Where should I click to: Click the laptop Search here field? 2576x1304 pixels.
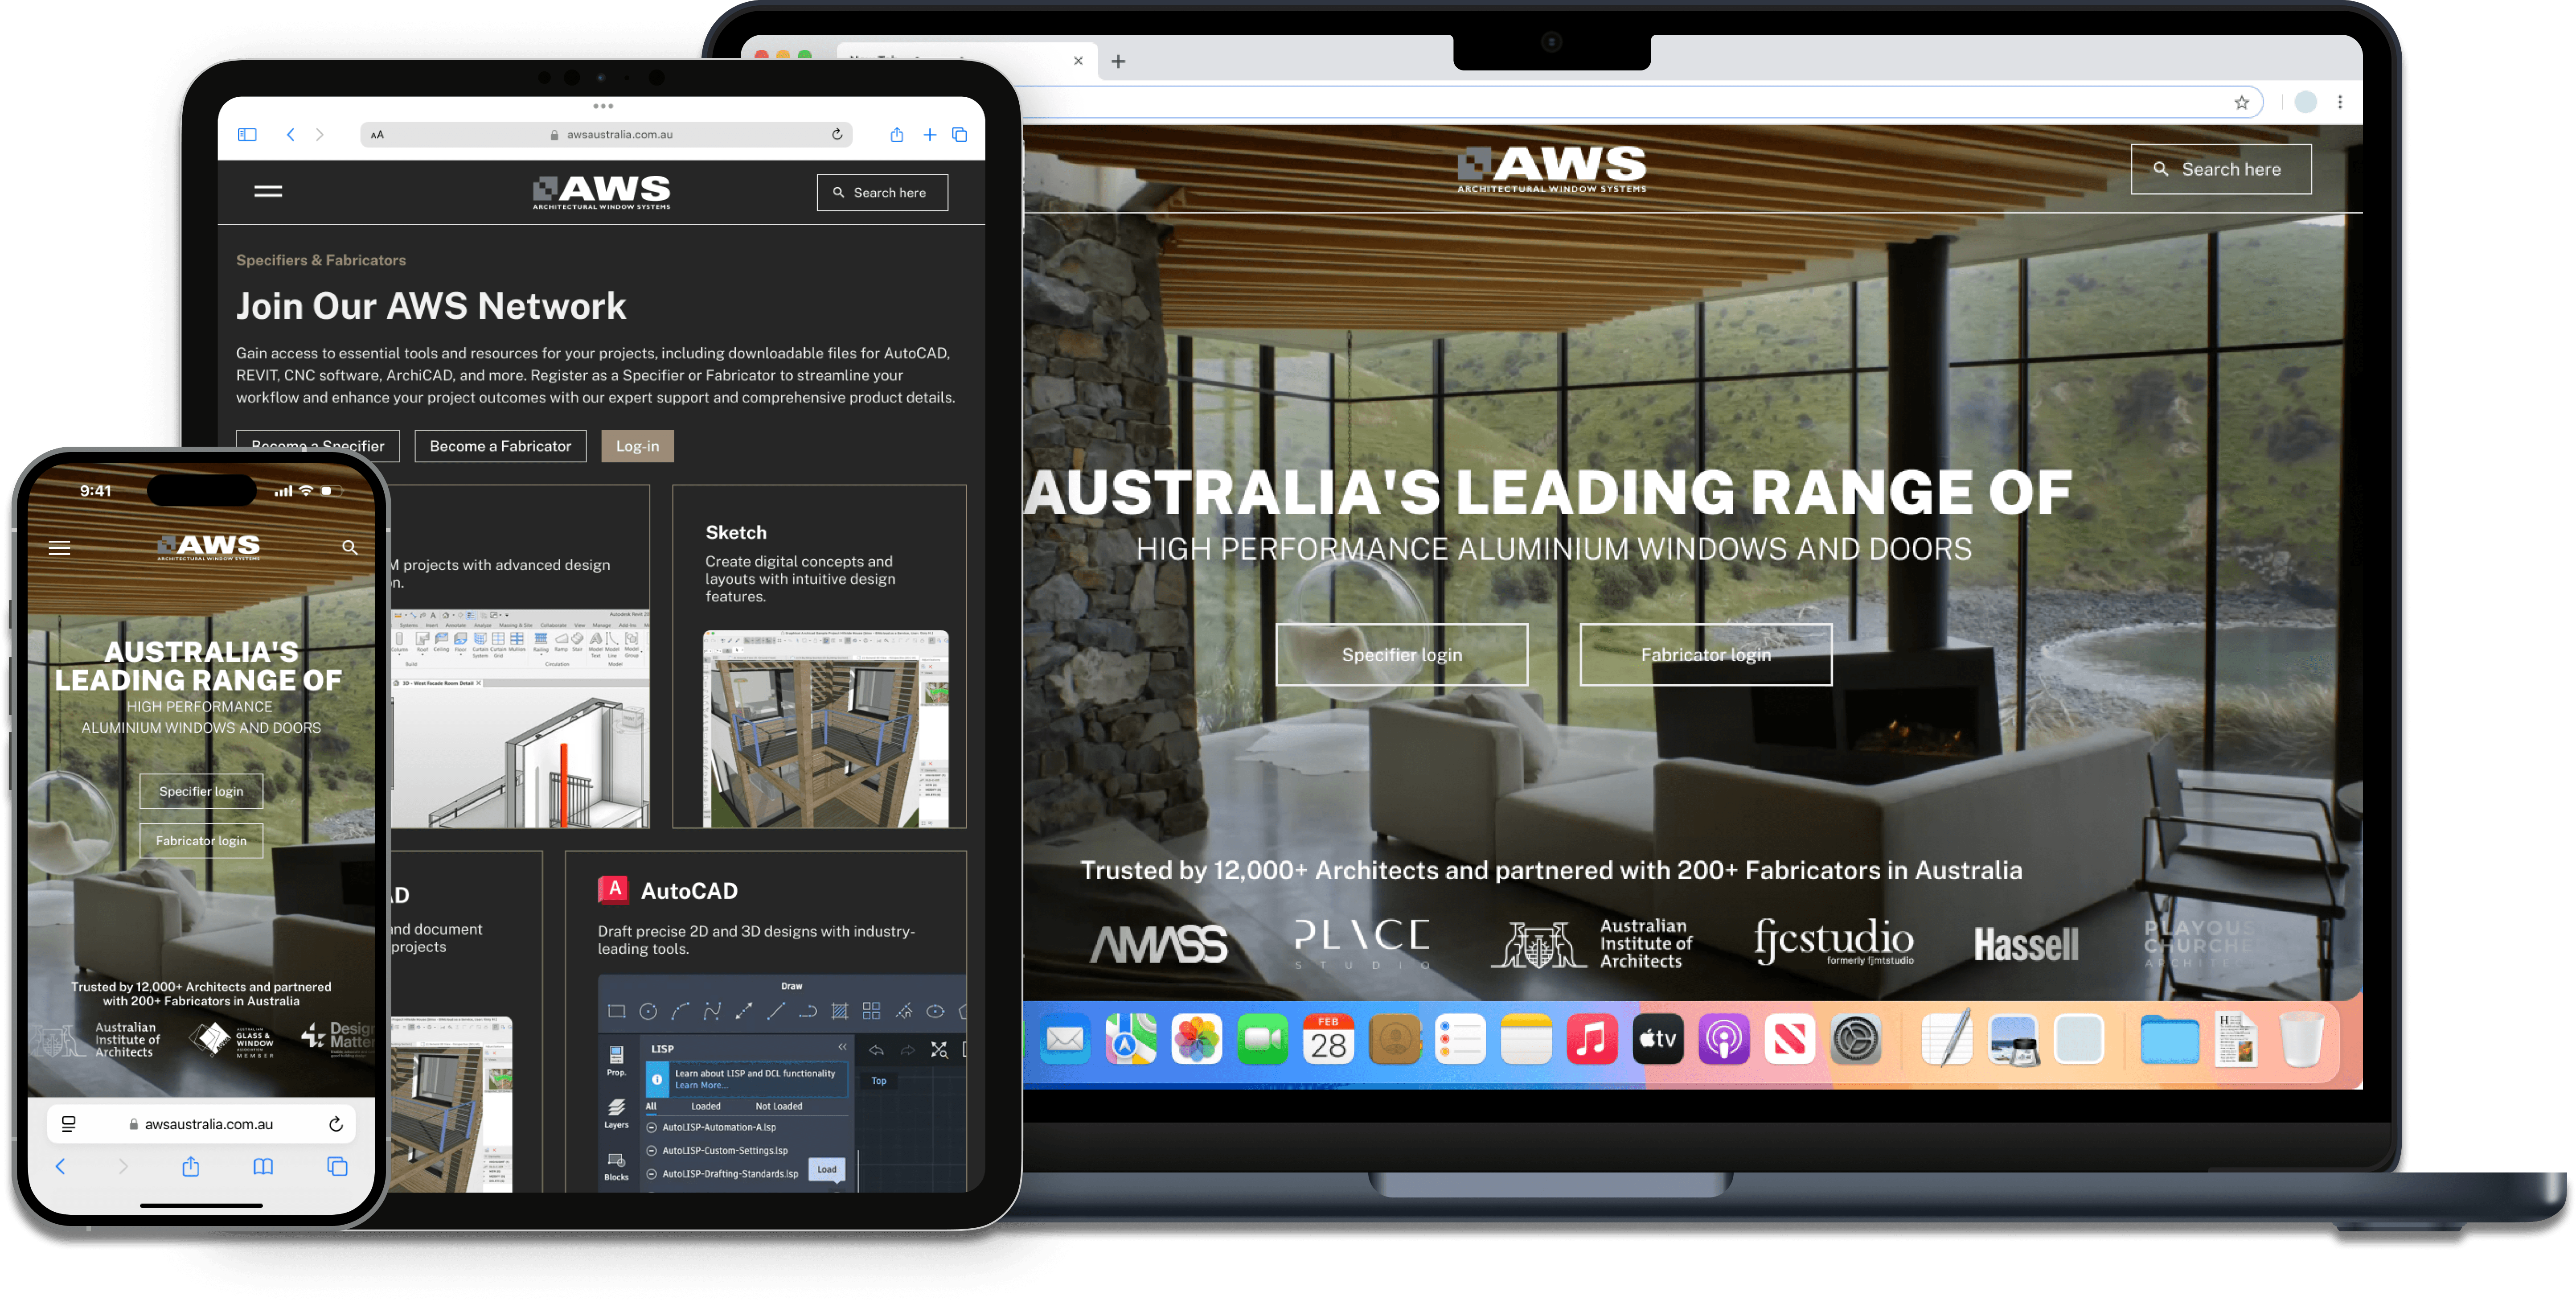pyautogui.click(x=2220, y=169)
